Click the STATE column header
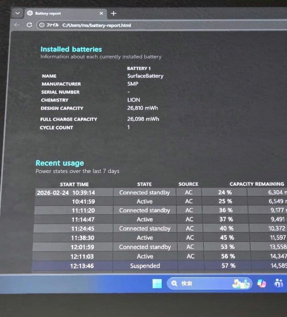Image resolution: width=287 pixels, height=317 pixels. pyautogui.click(x=144, y=184)
